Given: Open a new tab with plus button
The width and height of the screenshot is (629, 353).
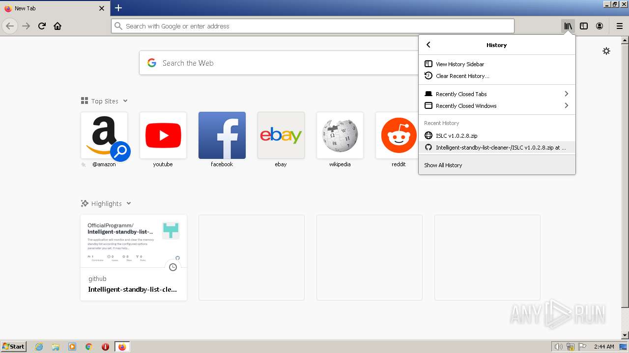Looking at the screenshot, I should point(118,8).
